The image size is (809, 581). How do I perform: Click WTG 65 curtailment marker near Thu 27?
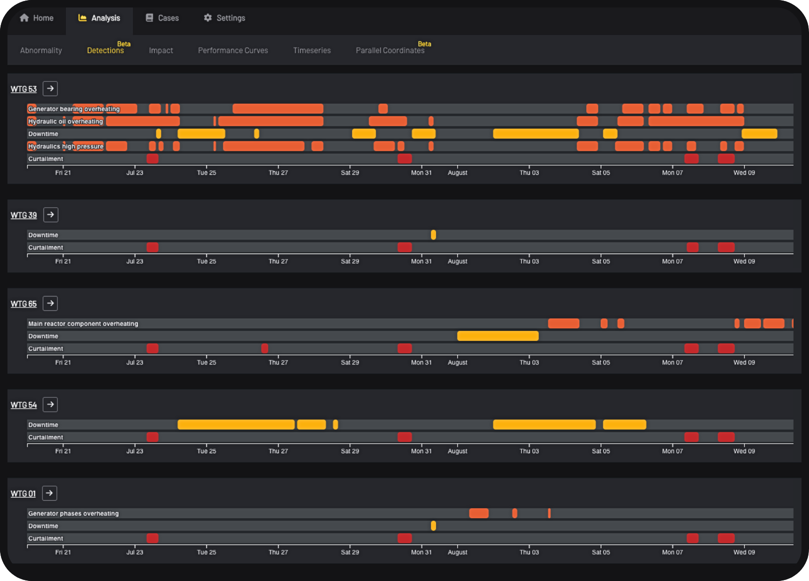pyautogui.click(x=265, y=348)
